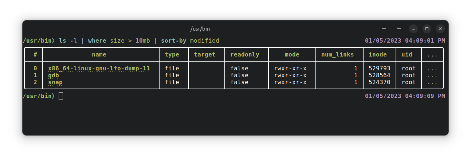Close the terminal window
Viewport: 471px width, 160px height.
click(x=440, y=29)
